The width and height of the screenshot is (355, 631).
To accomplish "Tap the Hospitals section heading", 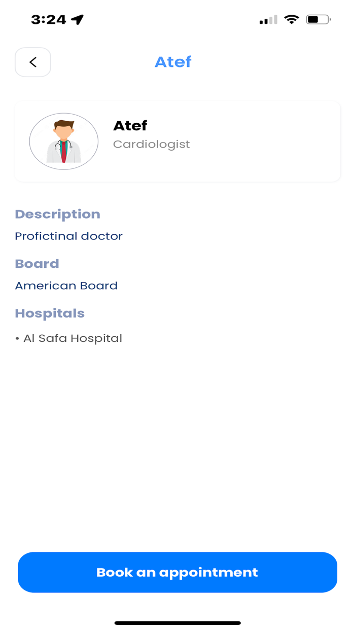I will click(50, 313).
